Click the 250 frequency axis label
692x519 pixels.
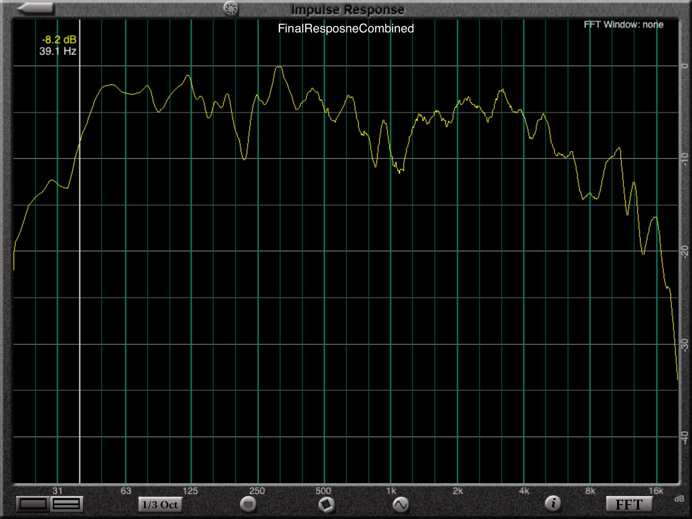pos(257,491)
